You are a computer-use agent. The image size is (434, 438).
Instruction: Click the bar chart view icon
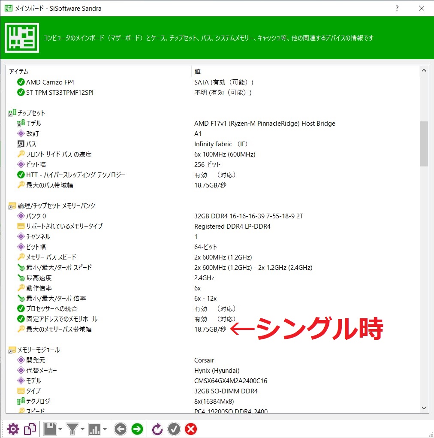(x=95, y=429)
